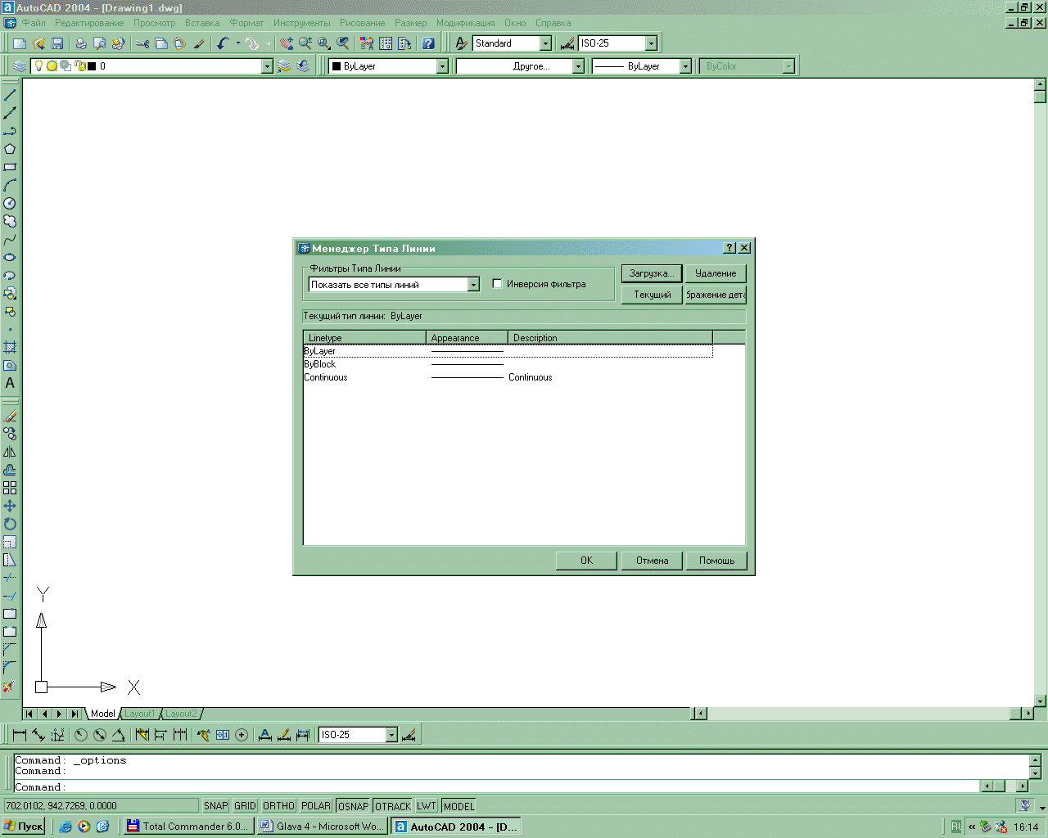Viewport: 1048px width, 838px height.
Task: Open the Модификация menu
Action: [466, 23]
